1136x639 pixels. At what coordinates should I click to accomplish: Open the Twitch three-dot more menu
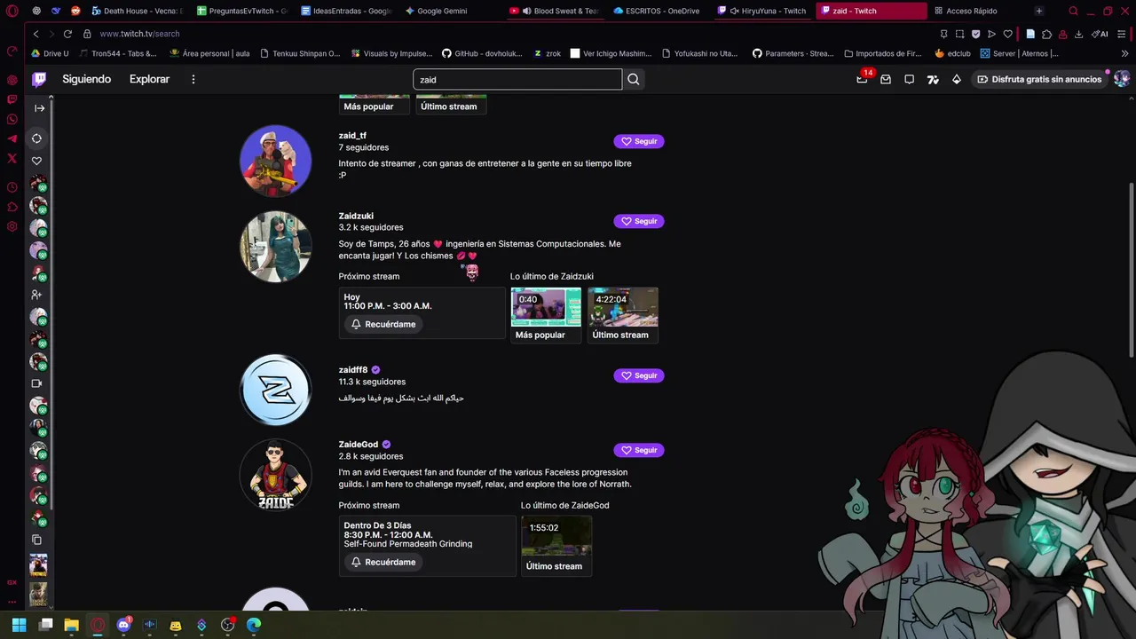coord(193,79)
